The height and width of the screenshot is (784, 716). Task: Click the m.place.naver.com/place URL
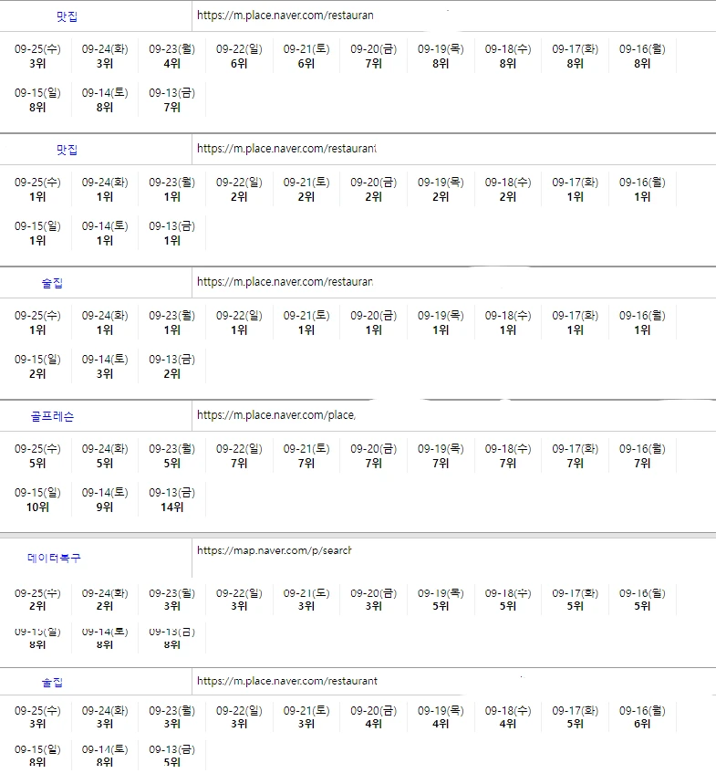(275, 415)
